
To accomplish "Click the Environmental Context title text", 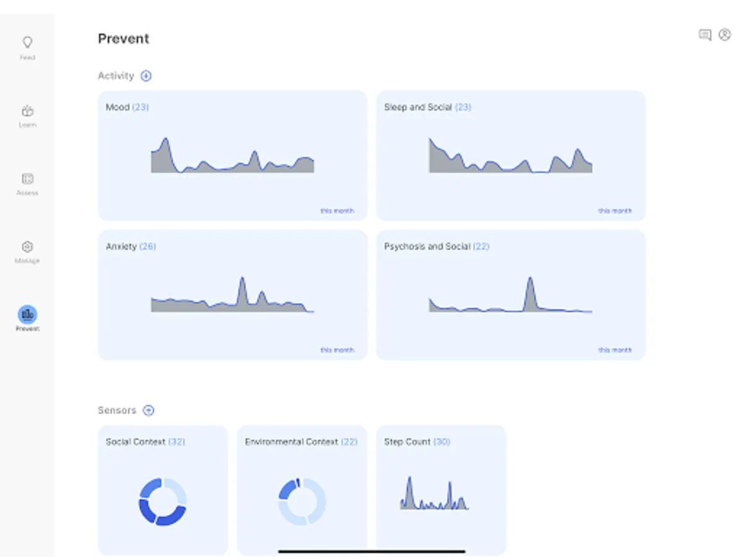I will coord(292,442).
